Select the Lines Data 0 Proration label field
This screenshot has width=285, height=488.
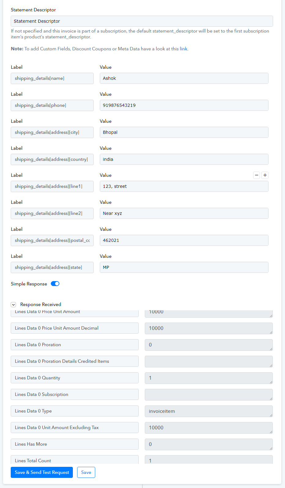tap(75, 345)
